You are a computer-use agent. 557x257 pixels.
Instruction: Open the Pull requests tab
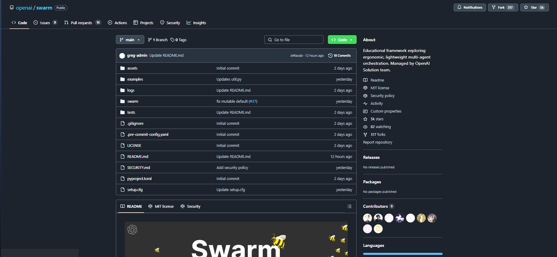[x=83, y=23]
